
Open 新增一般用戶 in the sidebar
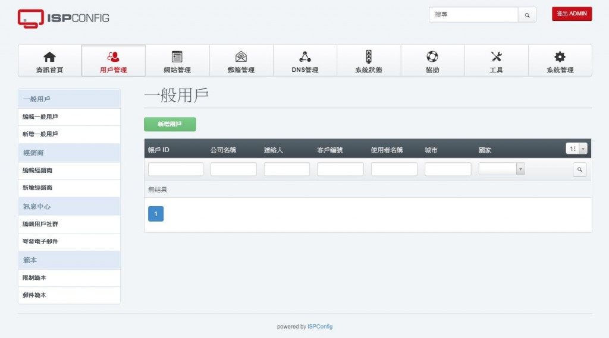coord(69,134)
